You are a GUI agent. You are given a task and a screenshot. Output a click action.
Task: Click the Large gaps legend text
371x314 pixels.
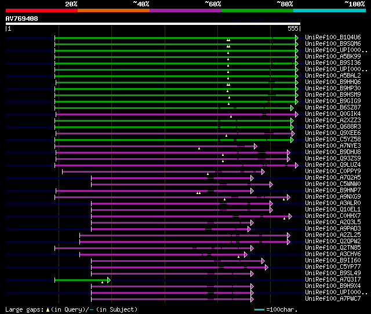coord(24,309)
